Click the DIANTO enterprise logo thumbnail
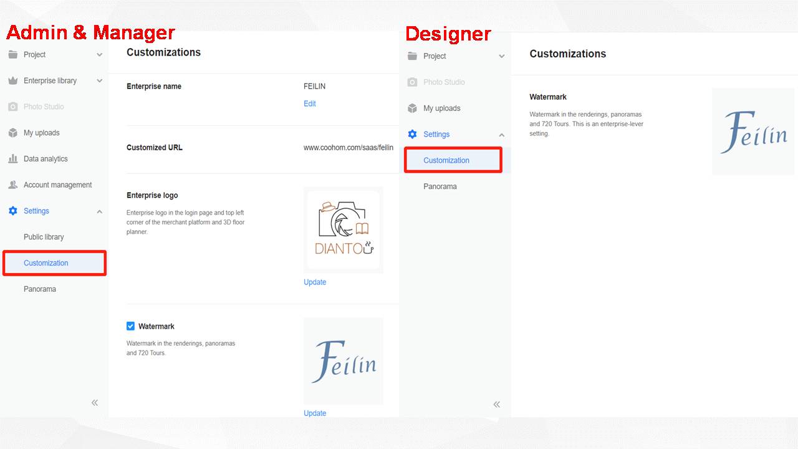The image size is (798, 449). coord(344,230)
